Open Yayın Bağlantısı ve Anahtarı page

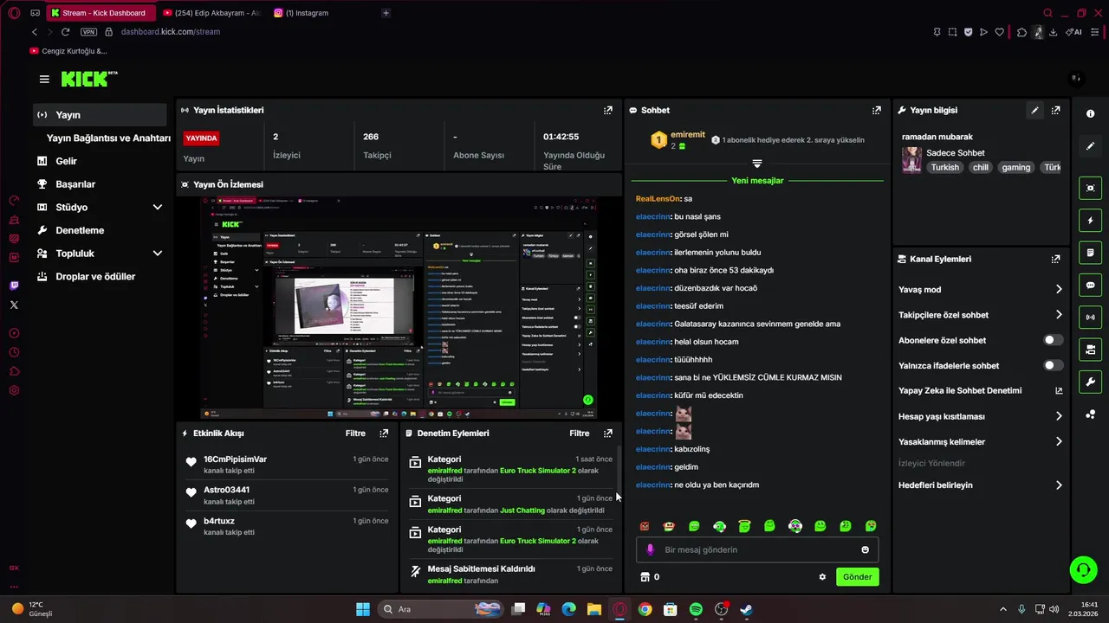108,138
